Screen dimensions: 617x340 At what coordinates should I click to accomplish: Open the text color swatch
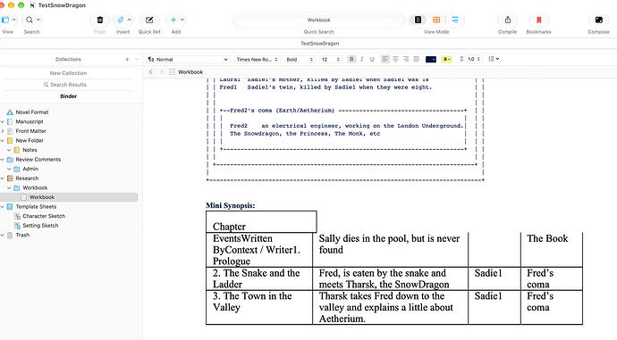431,59
